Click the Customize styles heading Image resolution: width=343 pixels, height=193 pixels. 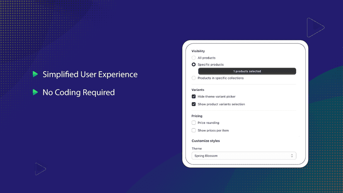tap(205, 141)
